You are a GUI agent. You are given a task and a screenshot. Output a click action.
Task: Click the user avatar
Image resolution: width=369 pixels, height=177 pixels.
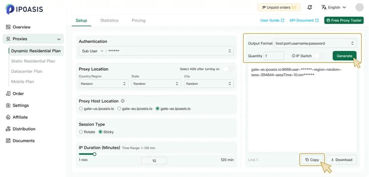point(359,7)
